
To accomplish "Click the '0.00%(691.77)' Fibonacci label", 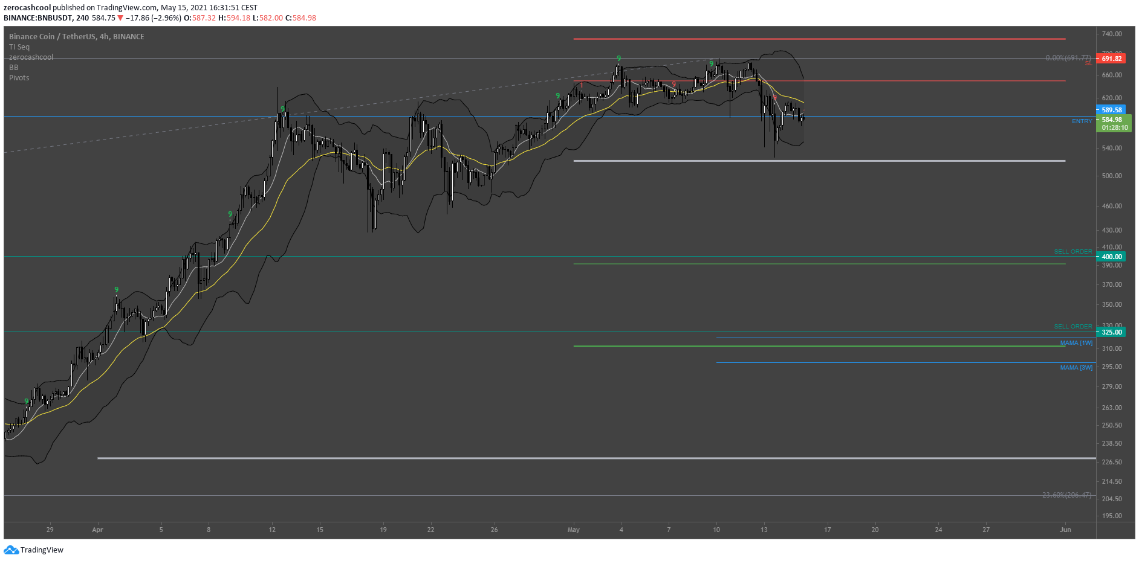I will pos(1068,58).
